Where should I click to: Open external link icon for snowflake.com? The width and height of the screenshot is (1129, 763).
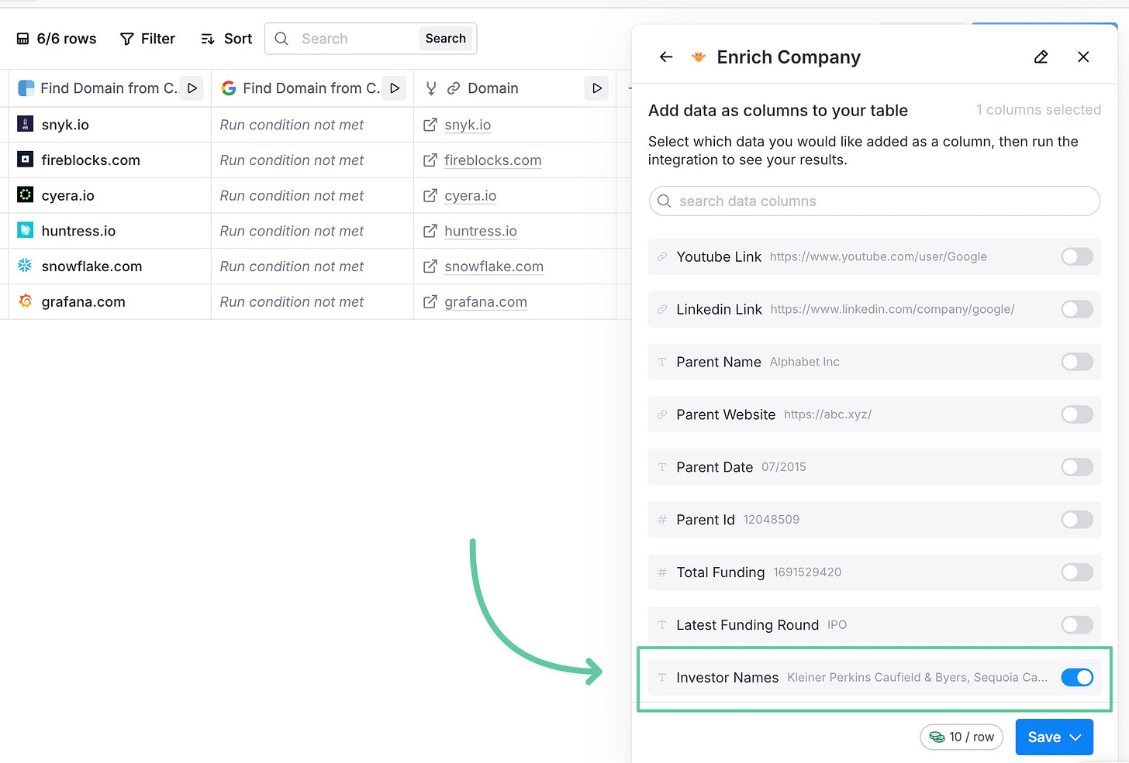click(x=430, y=266)
